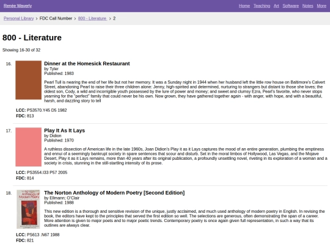Screen dimensions: 330x247
Task: Click Published: 1983
Action: [x=59, y=74]
